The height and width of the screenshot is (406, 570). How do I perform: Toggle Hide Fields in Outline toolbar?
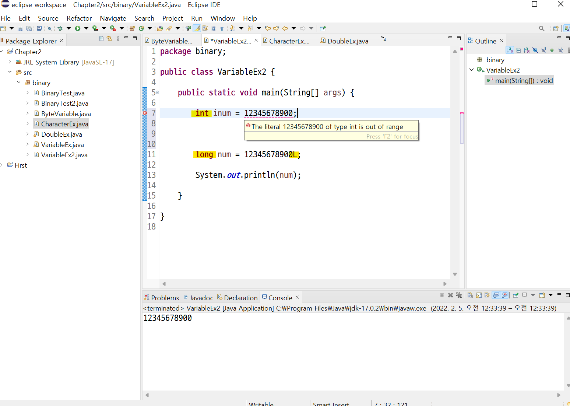click(535, 50)
